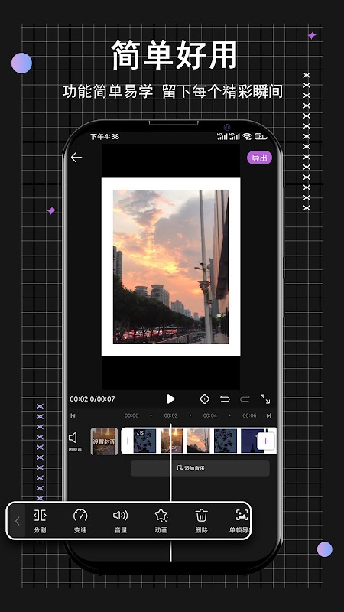This screenshot has width=344, height=612.
Task: Play the video preview
Action: click(170, 399)
